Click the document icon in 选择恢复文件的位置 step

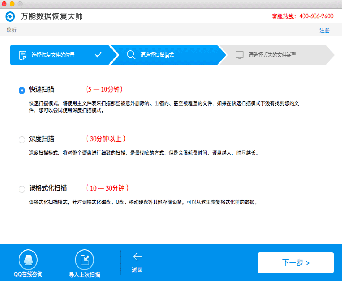coord(23,55)
